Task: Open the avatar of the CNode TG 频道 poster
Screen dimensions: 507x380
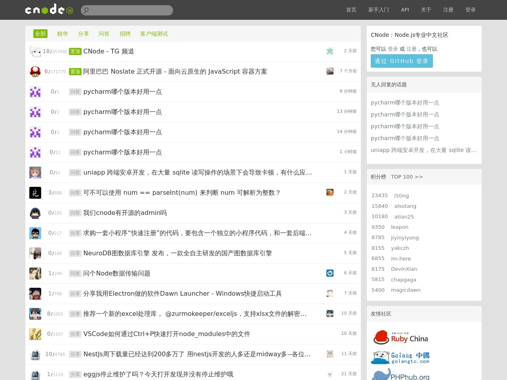Action: pyautogui.click(x=35, y=51)
